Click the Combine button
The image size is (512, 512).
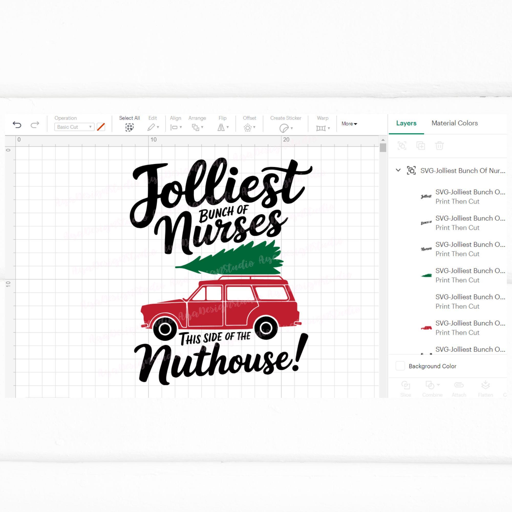pos(432,389)
